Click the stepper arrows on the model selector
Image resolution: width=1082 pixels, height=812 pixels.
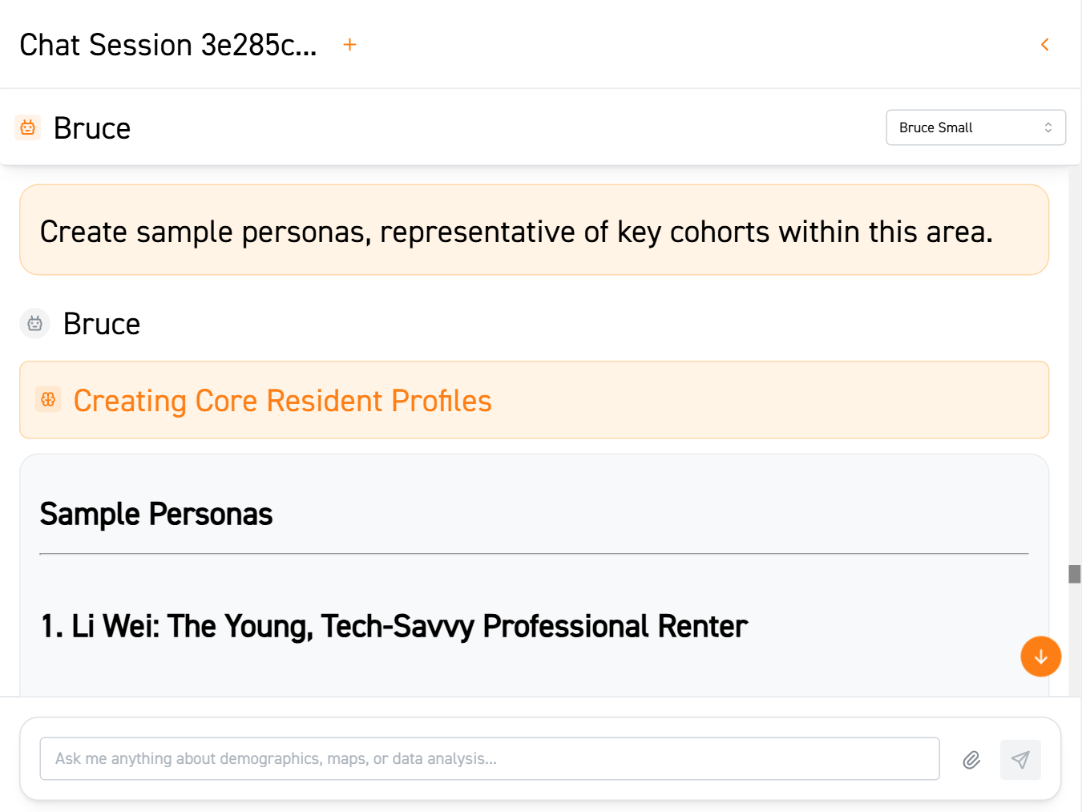(1048, 127)
